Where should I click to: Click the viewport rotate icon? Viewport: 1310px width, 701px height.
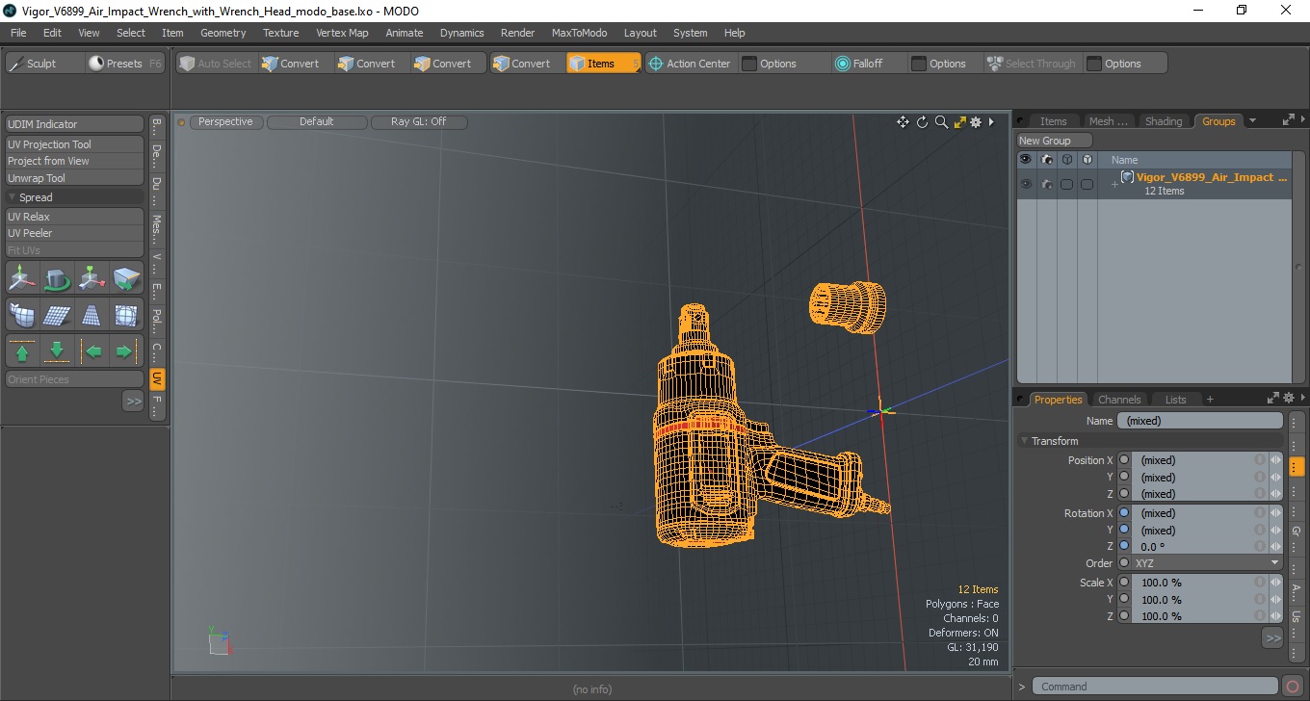pos(922,122)
